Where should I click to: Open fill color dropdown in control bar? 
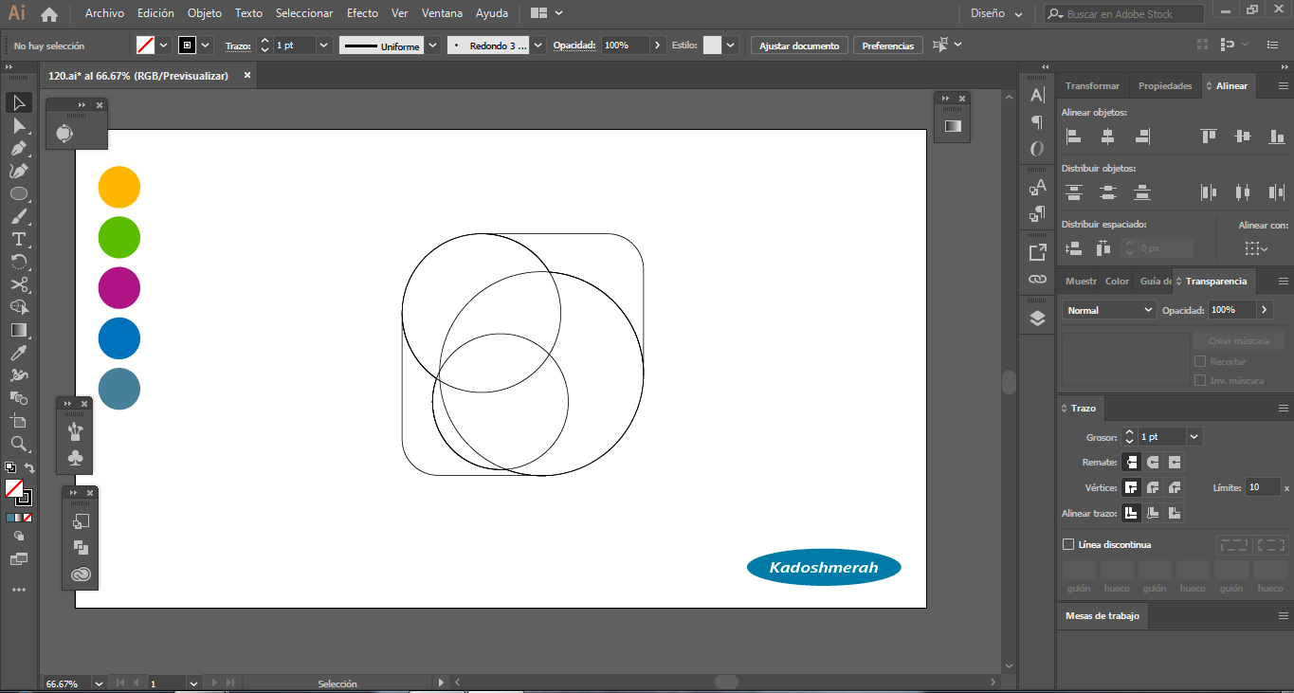coord(163,46)
